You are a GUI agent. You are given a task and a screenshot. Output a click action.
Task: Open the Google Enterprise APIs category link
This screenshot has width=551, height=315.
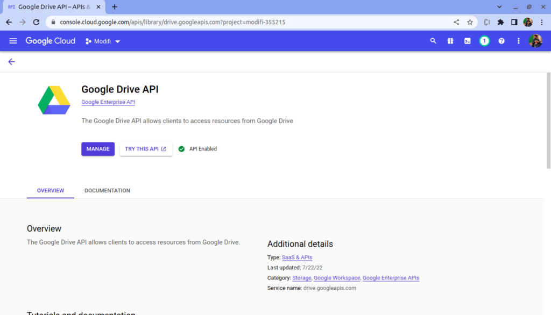click(x=391, y=278)
